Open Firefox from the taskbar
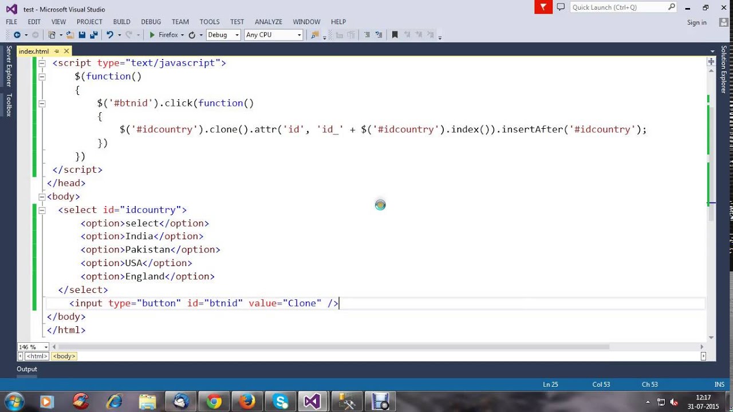 [247, 402]
